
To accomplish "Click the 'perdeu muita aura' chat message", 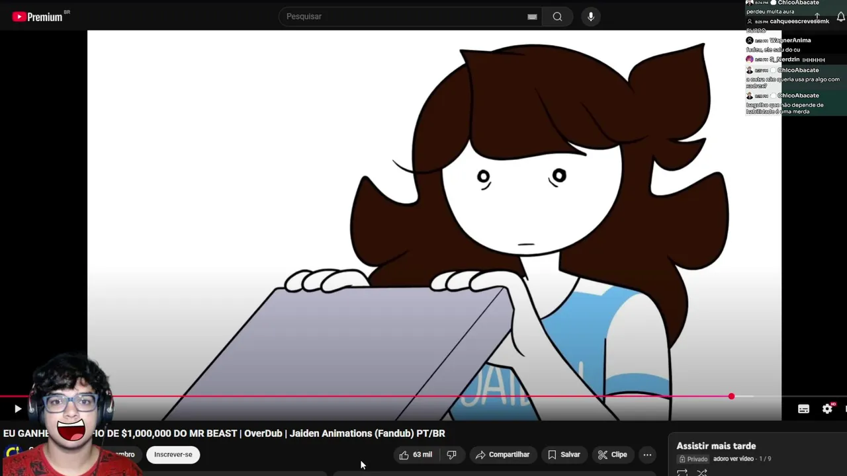I will [770, 11].
